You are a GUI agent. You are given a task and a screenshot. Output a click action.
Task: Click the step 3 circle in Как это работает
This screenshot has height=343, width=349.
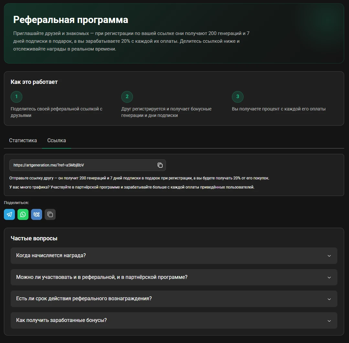[238, 97]
